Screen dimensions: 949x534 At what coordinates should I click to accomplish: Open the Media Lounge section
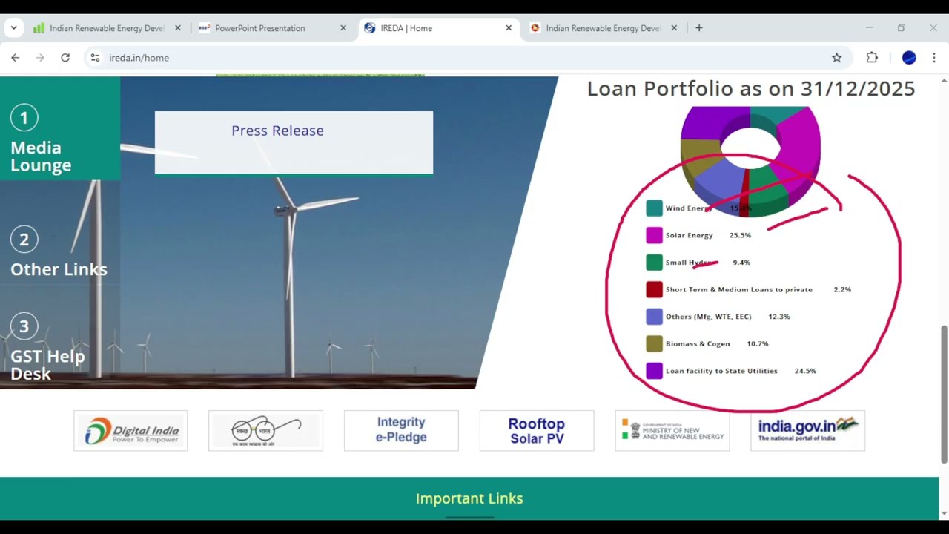tap(41, 156)
